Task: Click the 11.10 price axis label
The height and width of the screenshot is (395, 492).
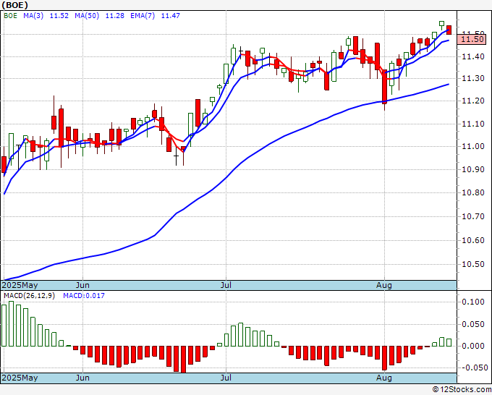Action: 473,124
